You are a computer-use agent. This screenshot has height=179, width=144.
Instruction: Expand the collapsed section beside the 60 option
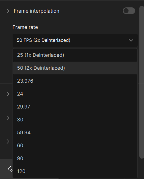(8, 142)
